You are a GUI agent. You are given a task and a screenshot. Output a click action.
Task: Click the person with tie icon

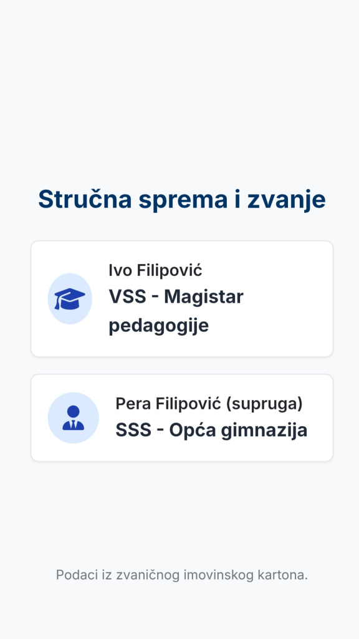click(74, 417)
